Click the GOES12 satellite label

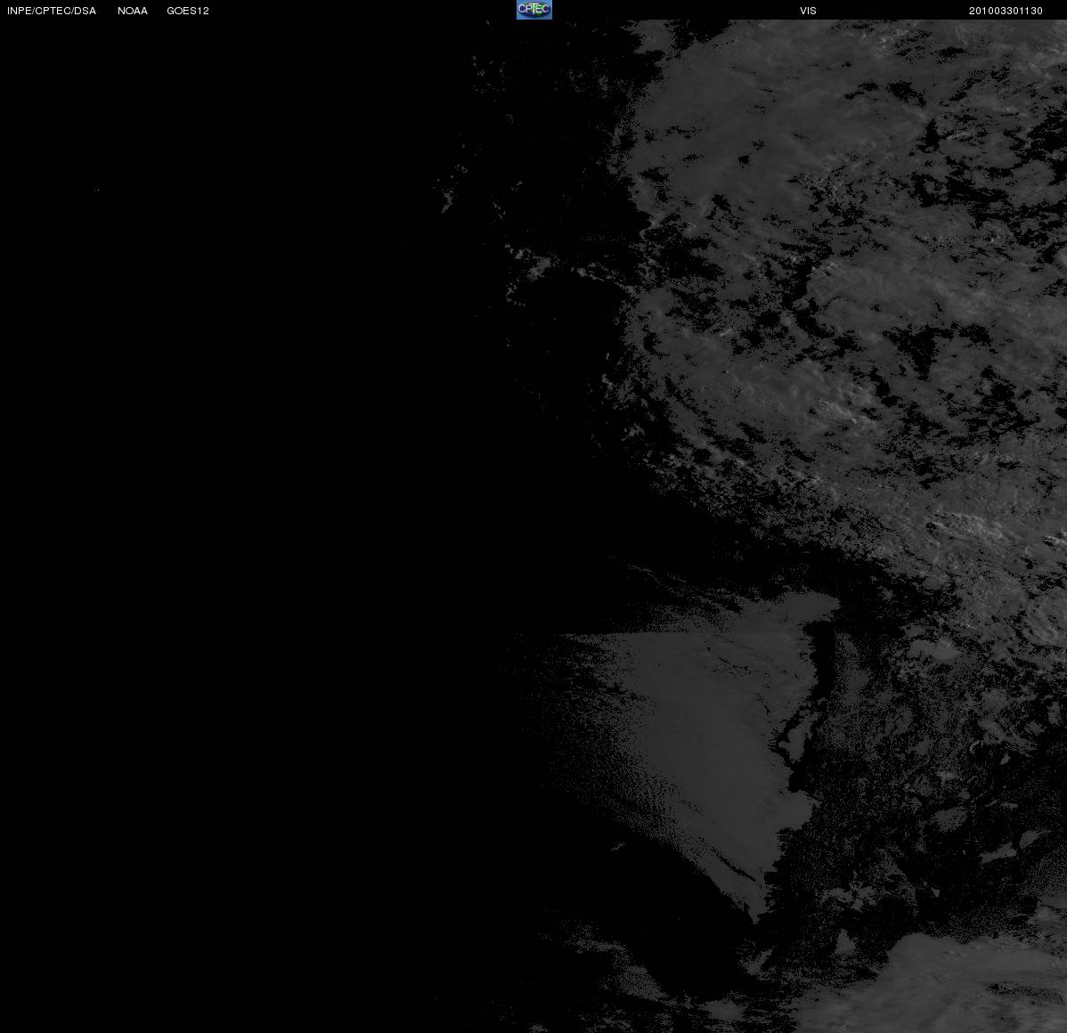click(x=188, y=11)
